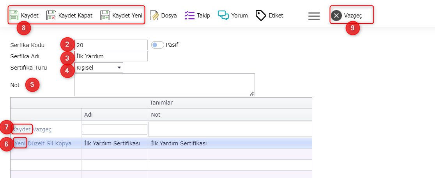Click the Kaydet link in grid row

[22, 129]
